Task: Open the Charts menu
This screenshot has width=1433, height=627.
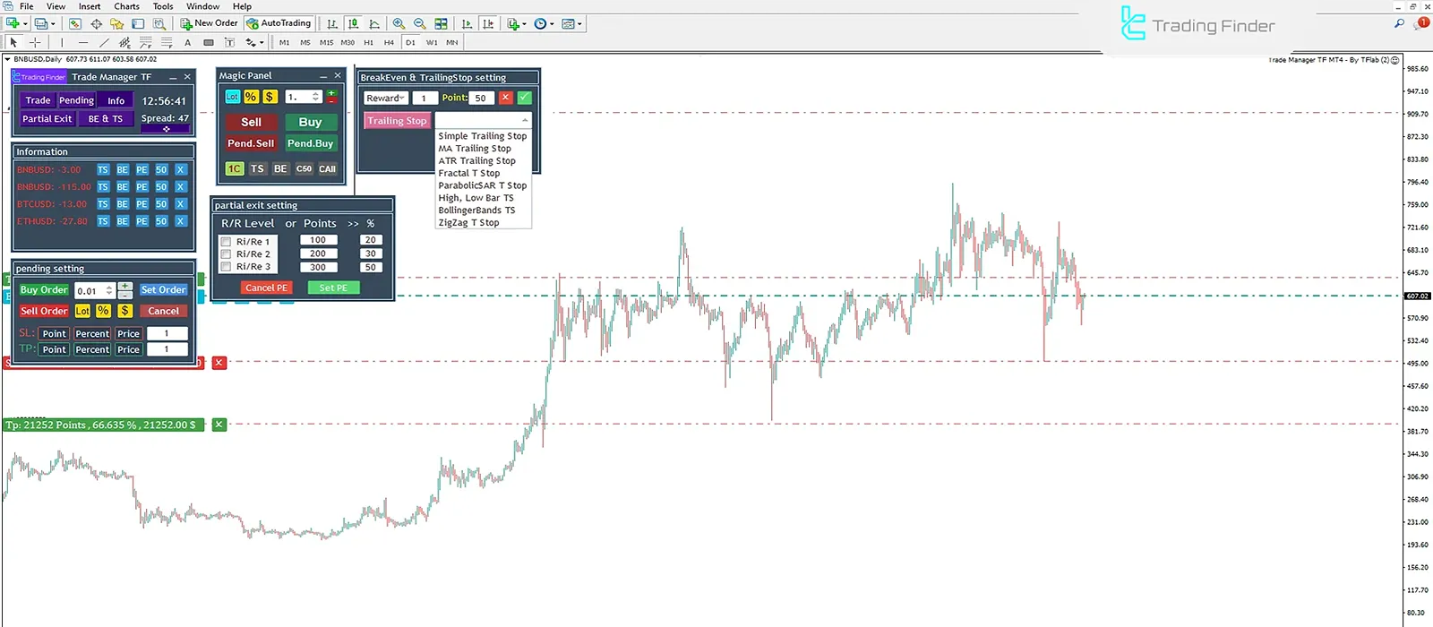Action: (x=126, y=6)
